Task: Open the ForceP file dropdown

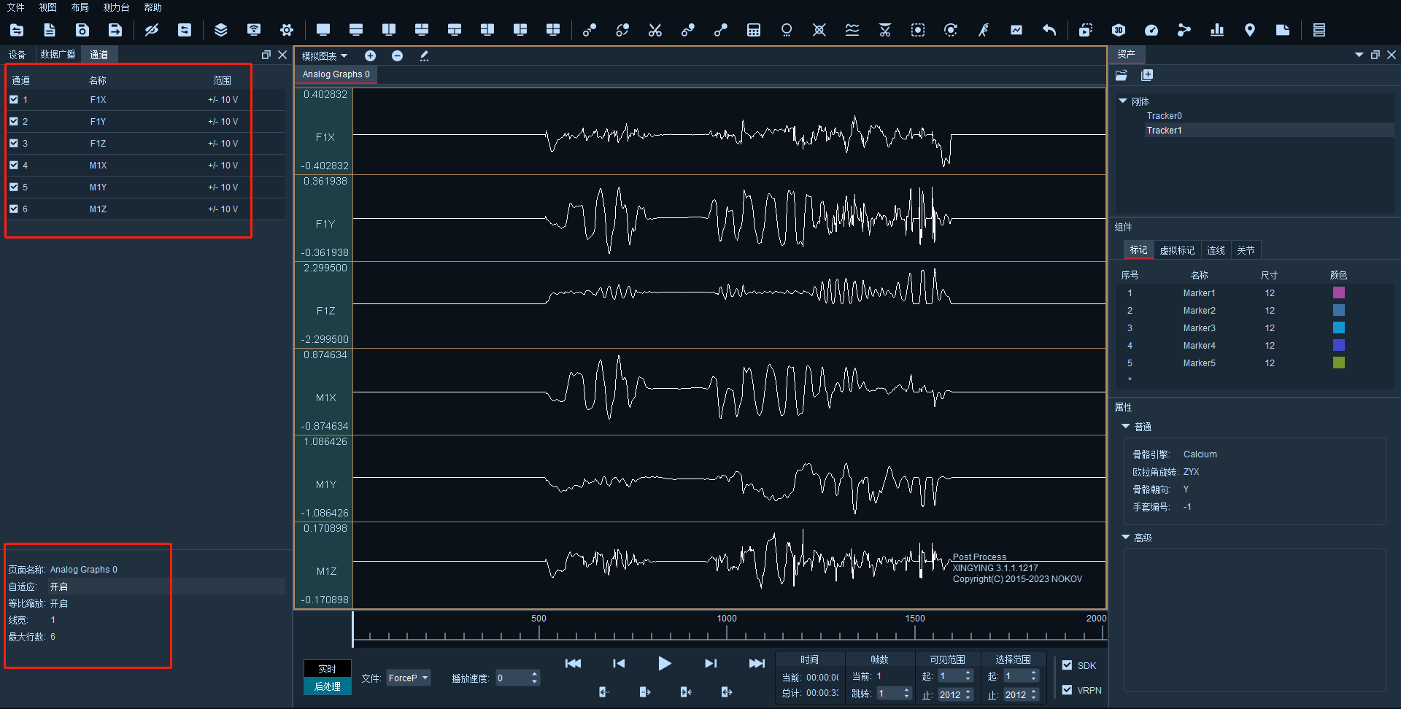Action: (x=408, y=678)
